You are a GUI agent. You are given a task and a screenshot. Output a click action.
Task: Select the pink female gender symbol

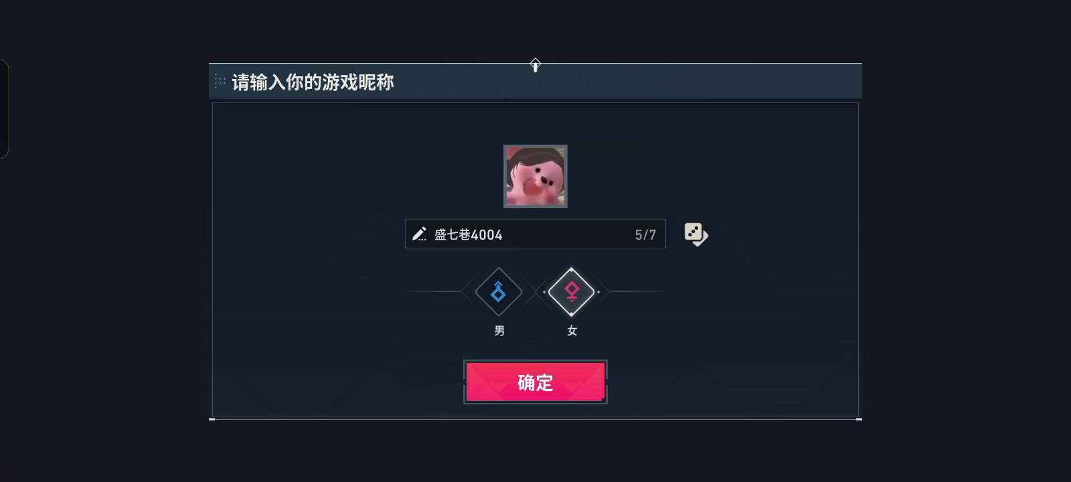pyautogui.click(x=572, y=292)
